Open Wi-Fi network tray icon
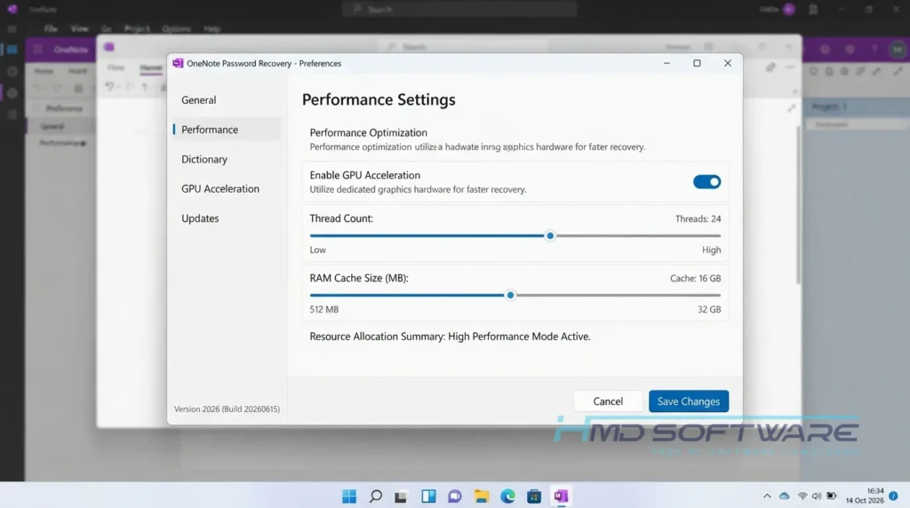910x508 pixels. tap(802, 496)
